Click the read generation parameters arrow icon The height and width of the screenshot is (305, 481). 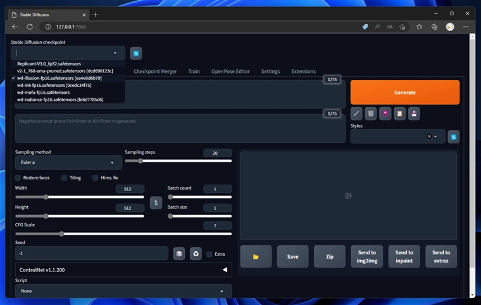click(356, 114)
